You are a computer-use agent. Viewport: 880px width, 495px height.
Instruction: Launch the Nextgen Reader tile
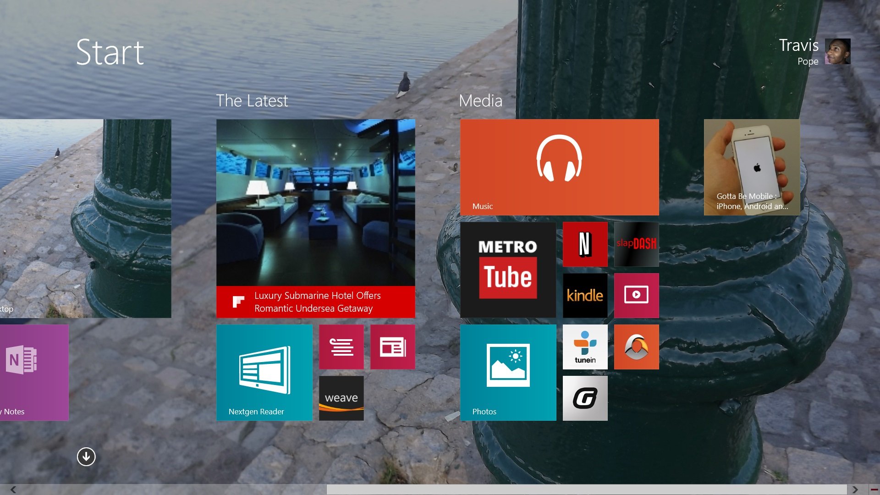[264, 373]
